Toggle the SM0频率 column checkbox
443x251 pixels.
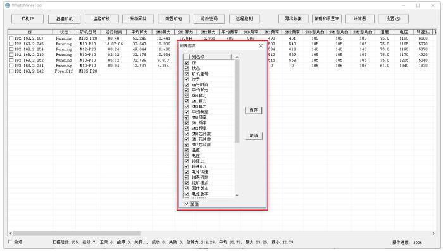click(x=187, y=117)
